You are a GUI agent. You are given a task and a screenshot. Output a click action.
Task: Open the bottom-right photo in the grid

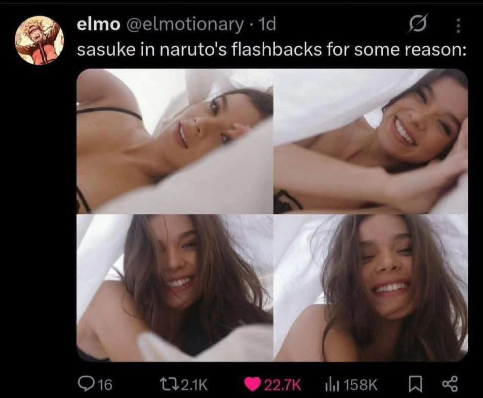(371, 288)
